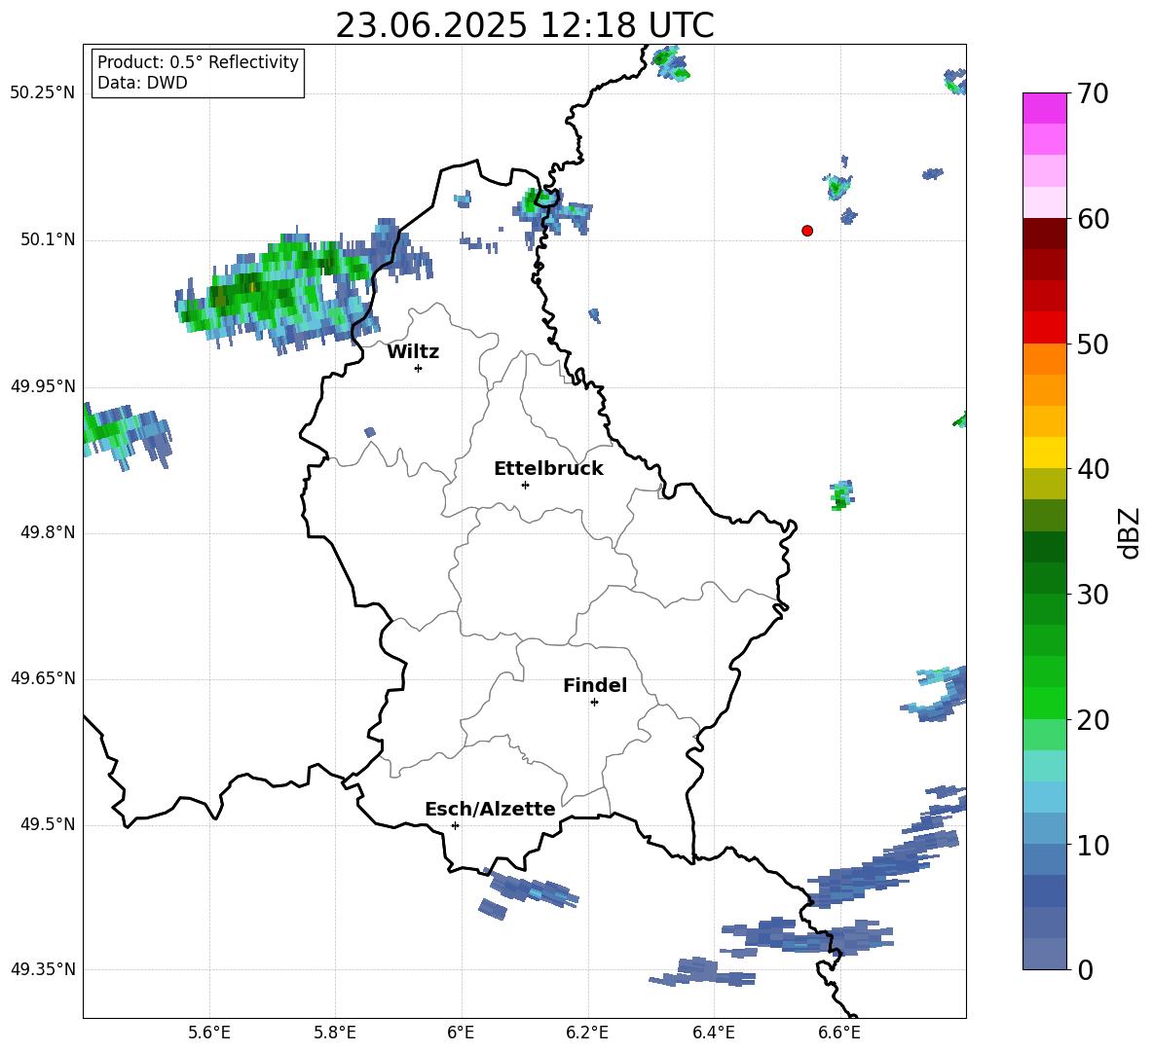Click the 70 label on the colorbar

pos(1093,93)
